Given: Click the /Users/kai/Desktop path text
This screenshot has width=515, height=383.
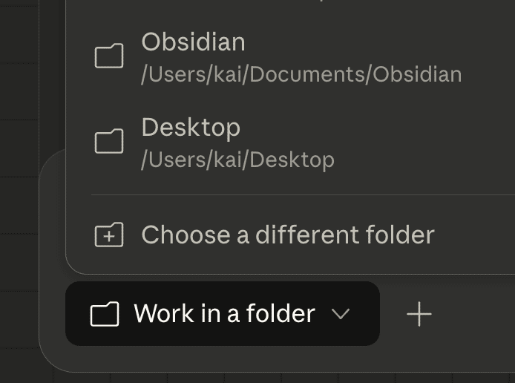Looking at the screenshot, I should [x=237, y=160].
